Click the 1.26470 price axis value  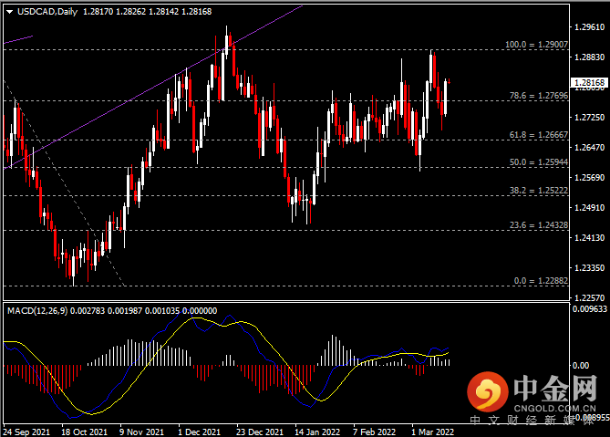(x=589, y=147)
